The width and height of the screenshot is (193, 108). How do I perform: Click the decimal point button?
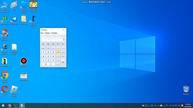click(x=53, y=64)
